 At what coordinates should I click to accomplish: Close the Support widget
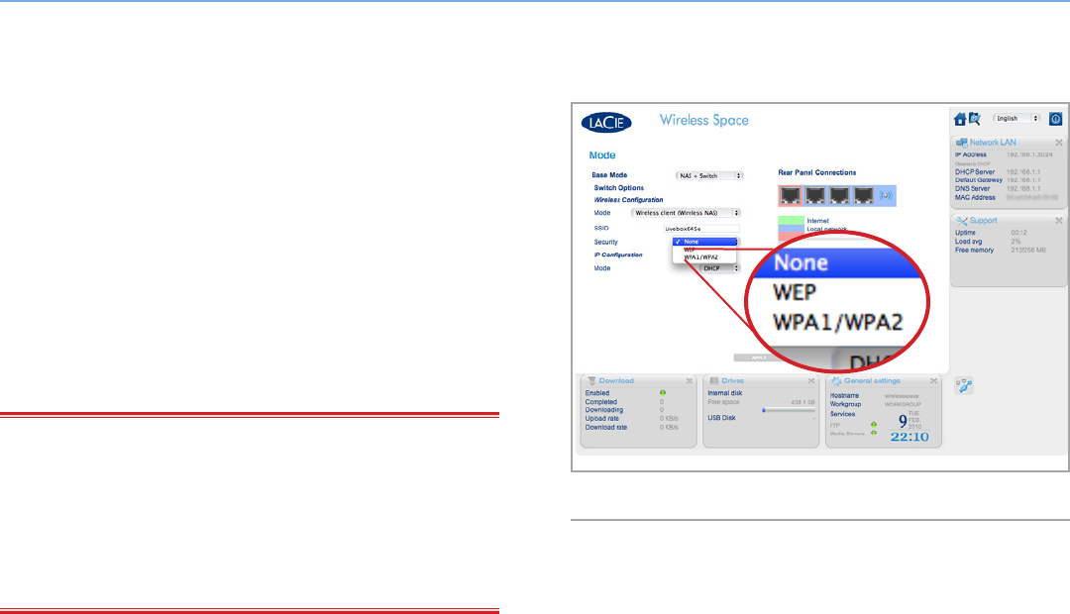point(1058,221)
